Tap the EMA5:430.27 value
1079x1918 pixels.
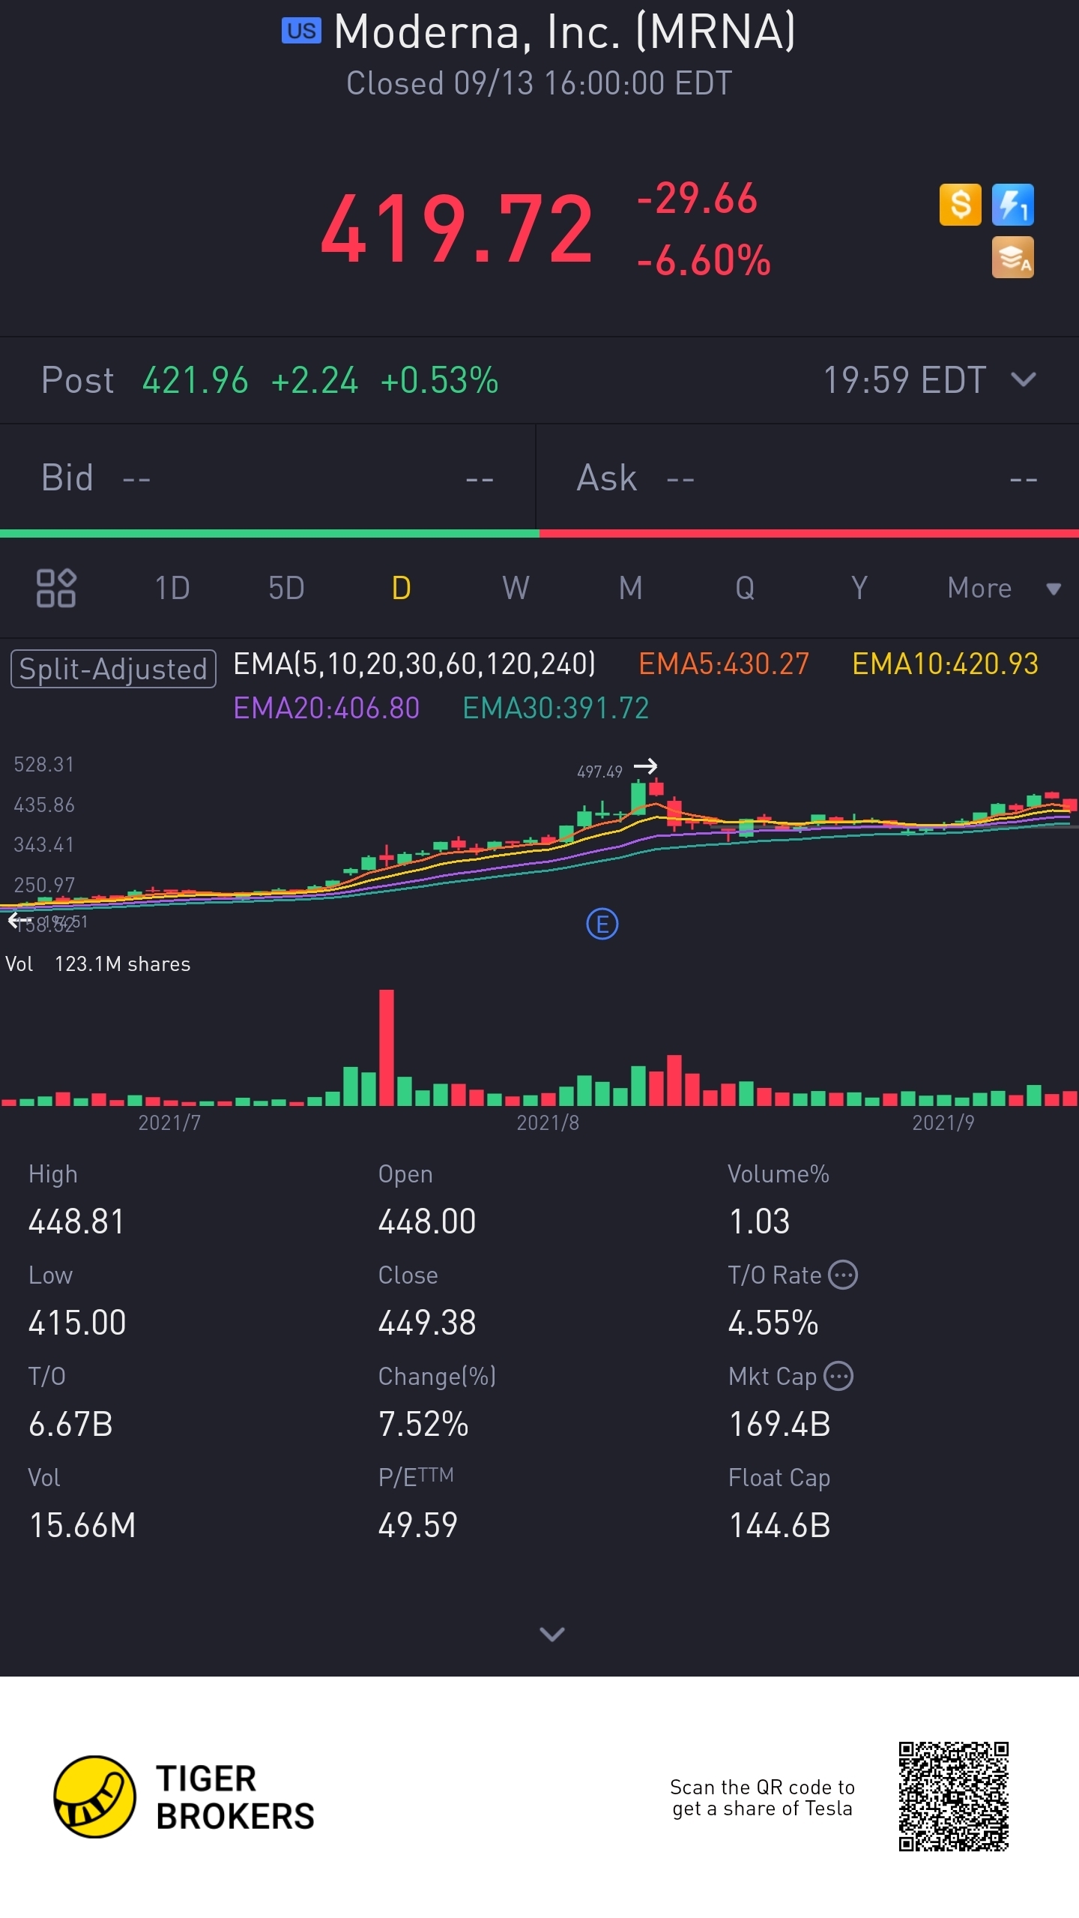[x=724, y=664]
